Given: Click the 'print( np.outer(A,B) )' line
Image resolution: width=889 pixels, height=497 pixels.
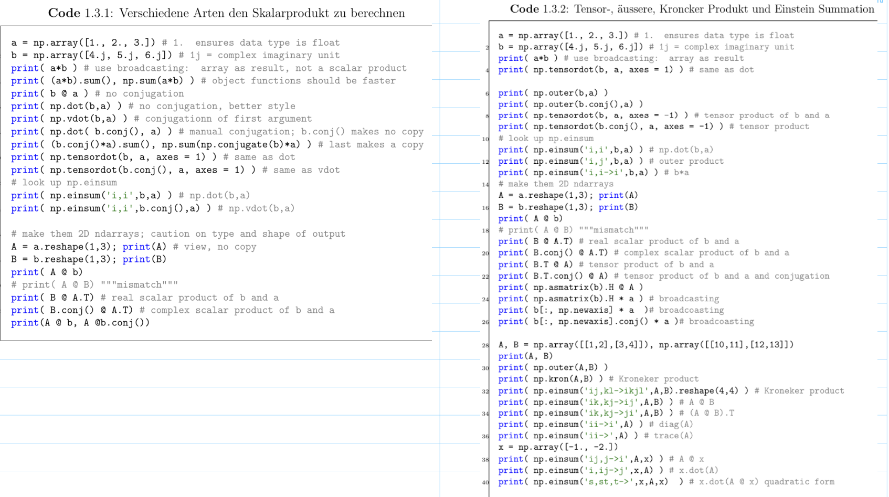Looking at the screenshot, I should (553, 368).
